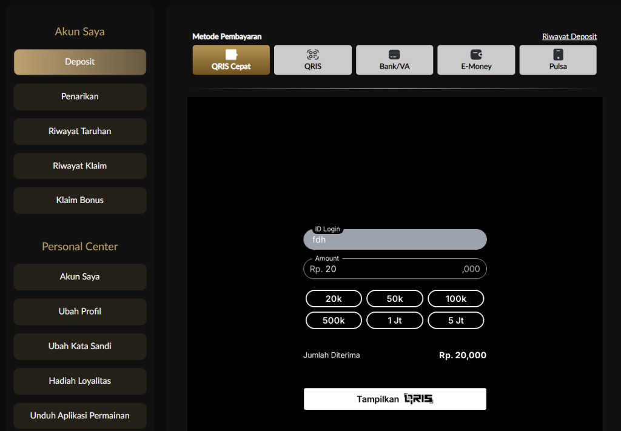
Task: Click the ID Login field
Action: pyautogui.click(x=394, y=240)
